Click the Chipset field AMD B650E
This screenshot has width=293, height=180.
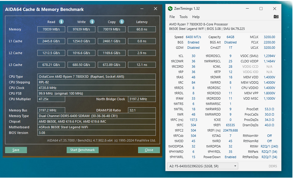(x=96, y=121)
